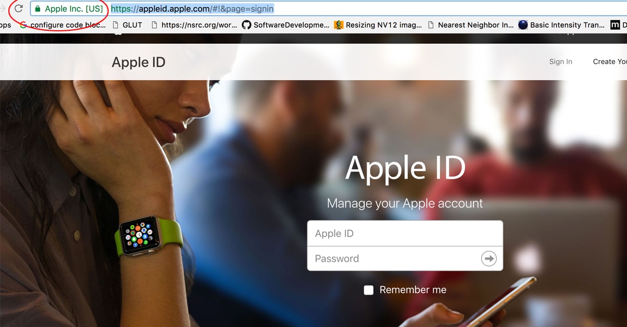
Task: Click the page icon beside GLUT bookmark
Action: point(115,25)
